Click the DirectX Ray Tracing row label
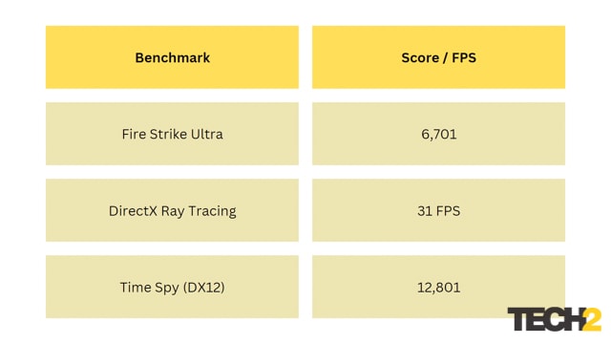This screenshot has height=344, width=611. 172,211
